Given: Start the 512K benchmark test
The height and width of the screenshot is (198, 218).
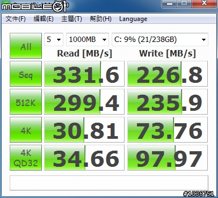Looking at the screenshot, I should [26, 102].
